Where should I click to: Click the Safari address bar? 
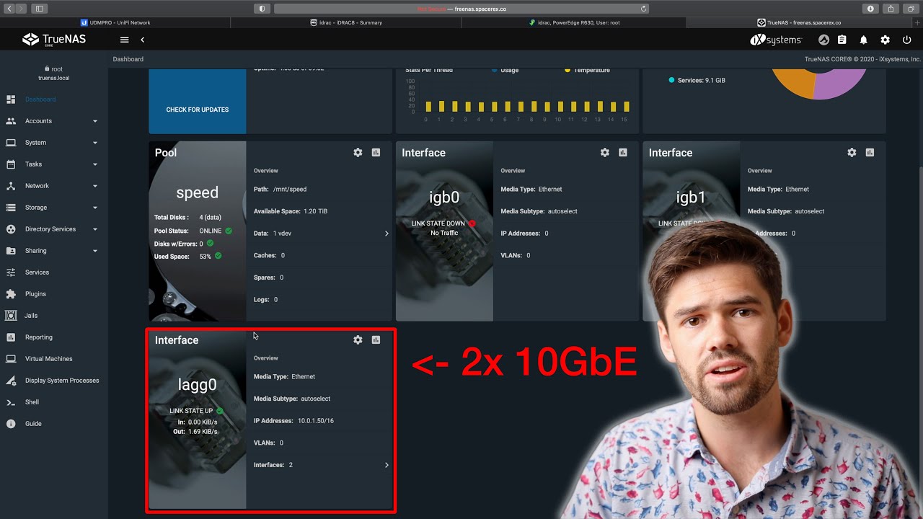coord(461,9)
